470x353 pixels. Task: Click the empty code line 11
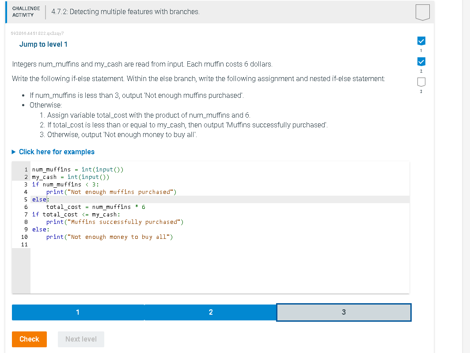[x=220, y=245]
